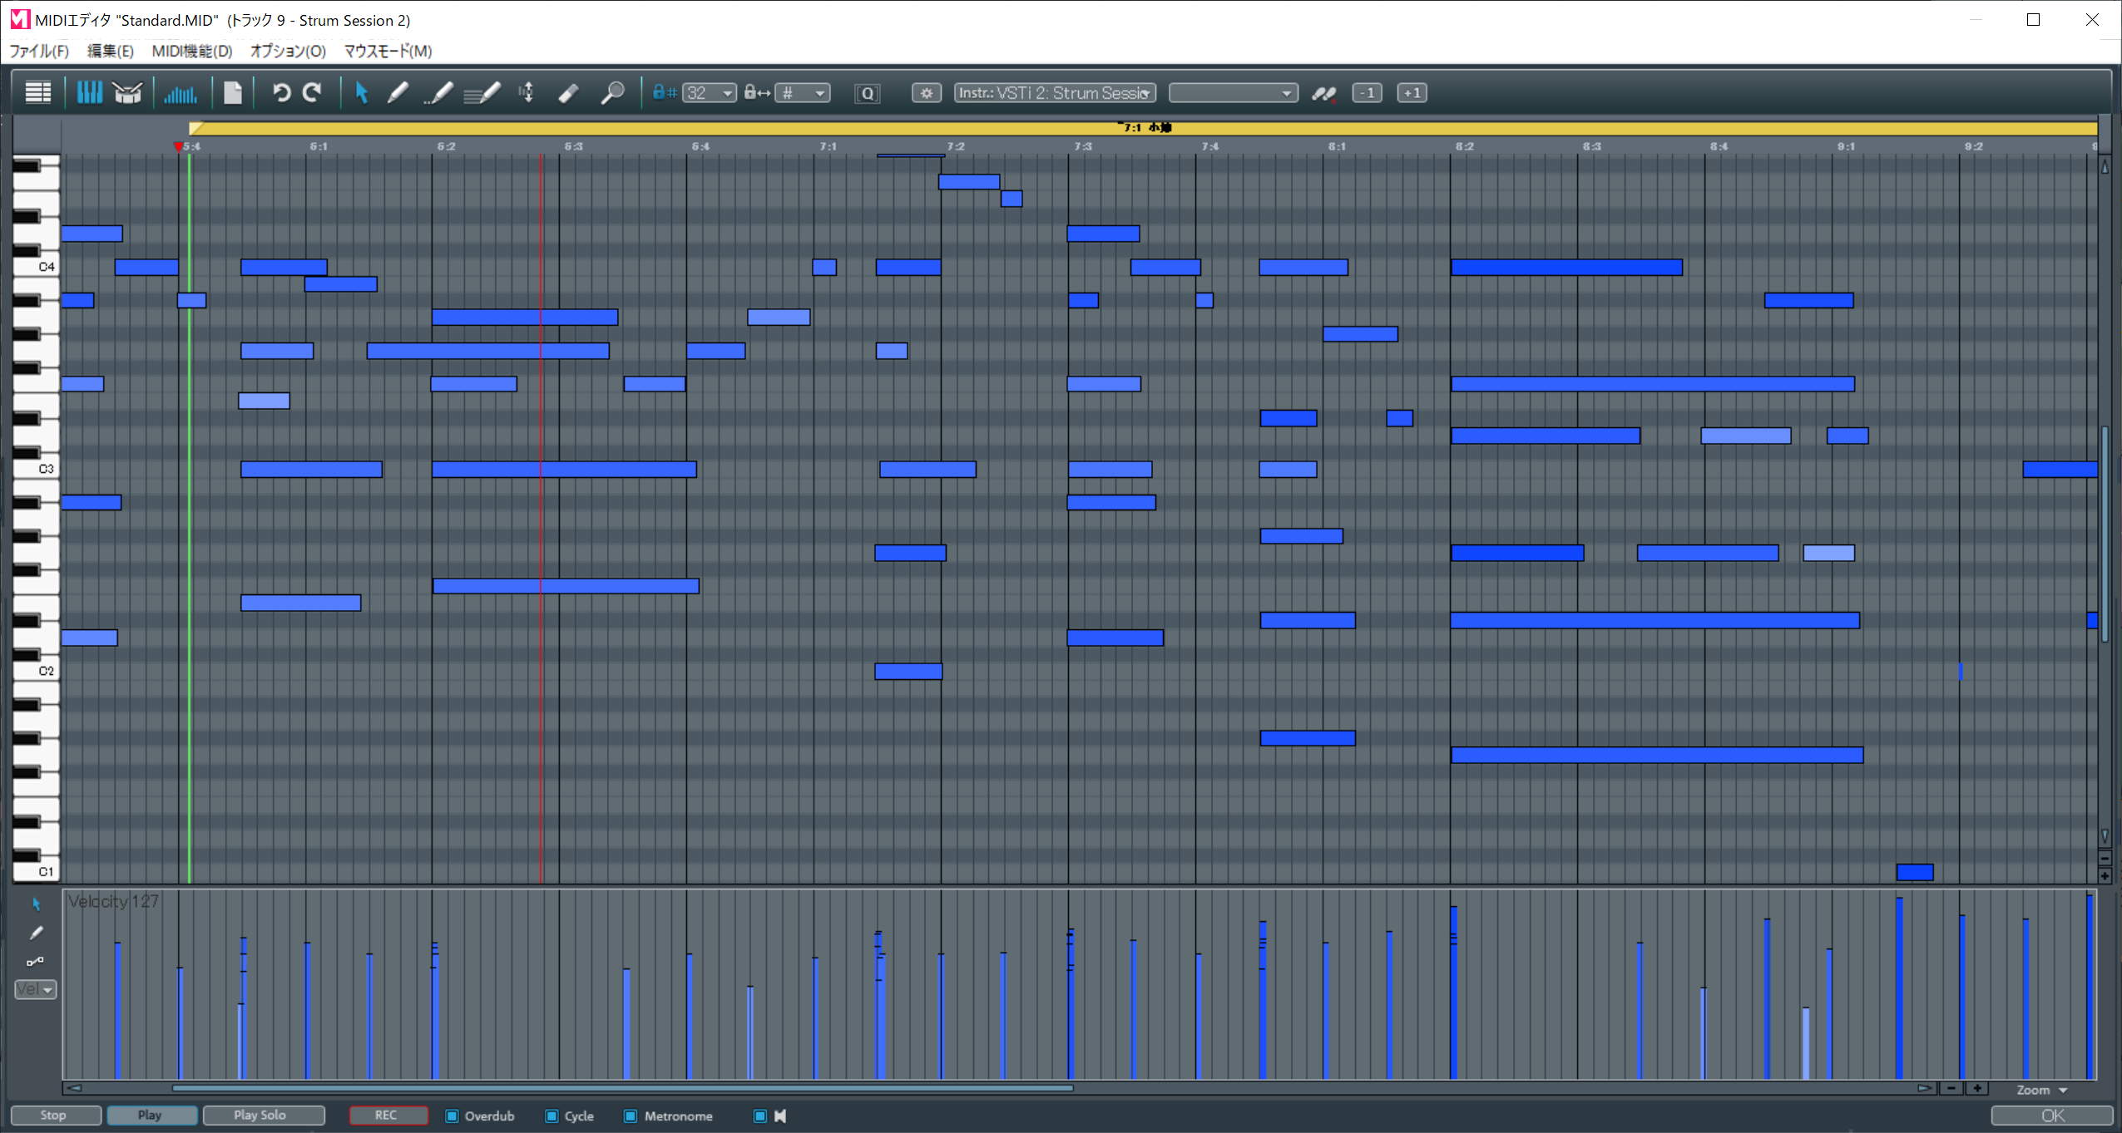Open the MIDI機能(D) menu

point(191,52)
